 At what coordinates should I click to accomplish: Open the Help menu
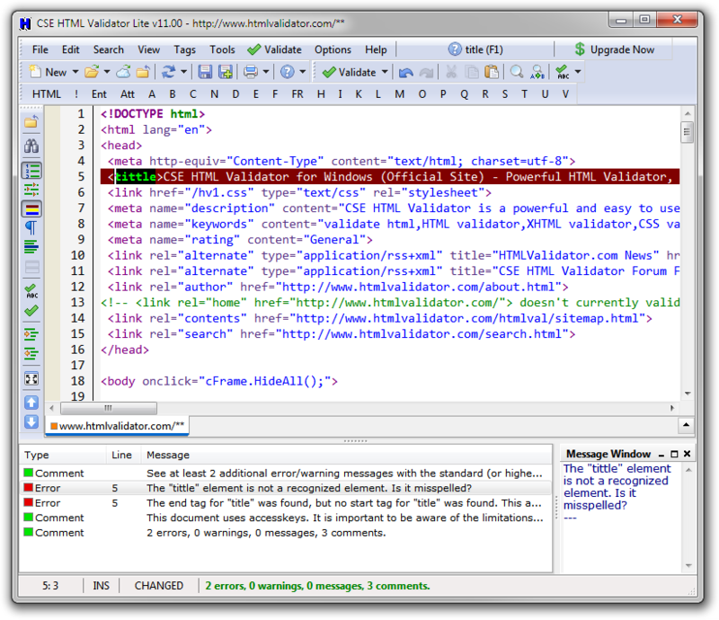(376, 49)
